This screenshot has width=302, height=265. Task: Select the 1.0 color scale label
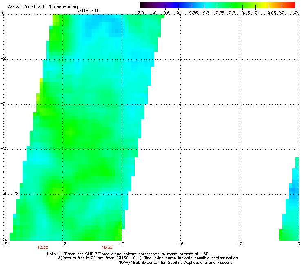295,13
